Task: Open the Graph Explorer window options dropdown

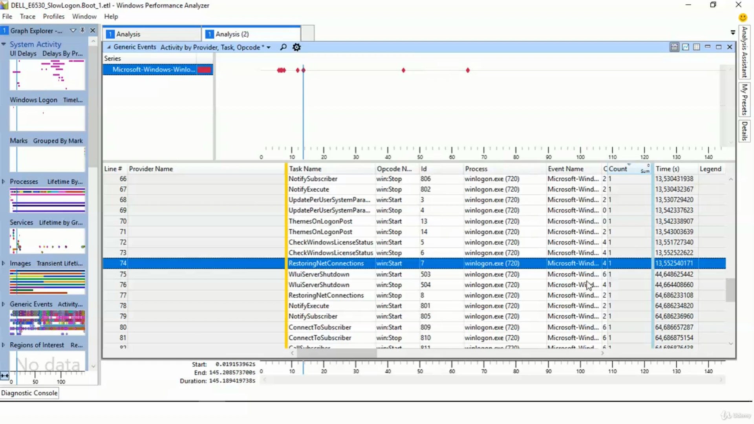Action: [x=73, y=30]
